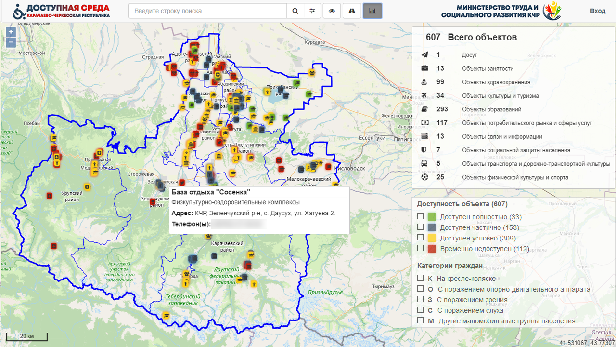Click the red map marker near Урупский район
The height and width of the screenshot is (347, 616).
point(49,196)
